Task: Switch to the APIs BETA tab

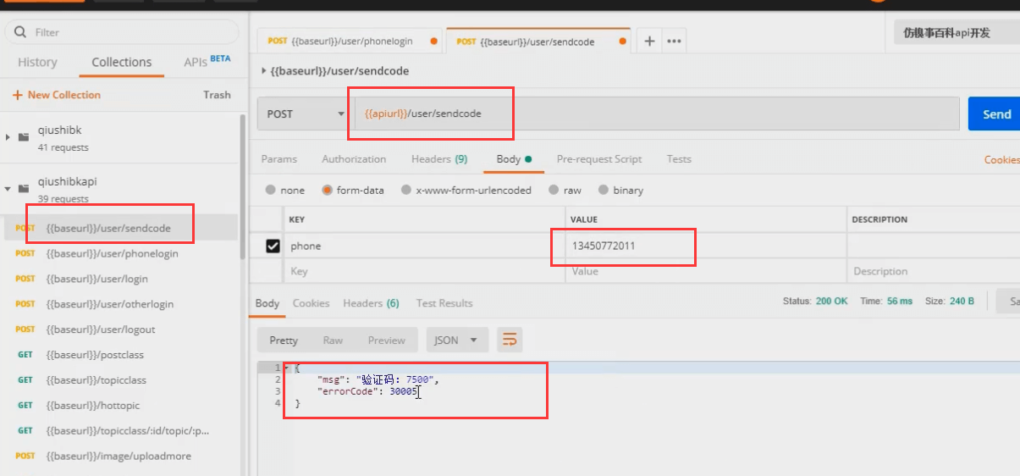Action: (x=207, y=62)
